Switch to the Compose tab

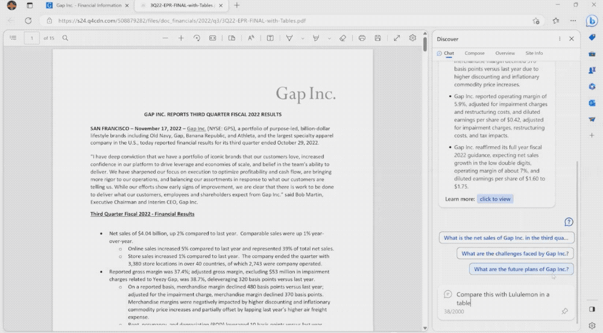pyautogui.click(x=475, y=53)
